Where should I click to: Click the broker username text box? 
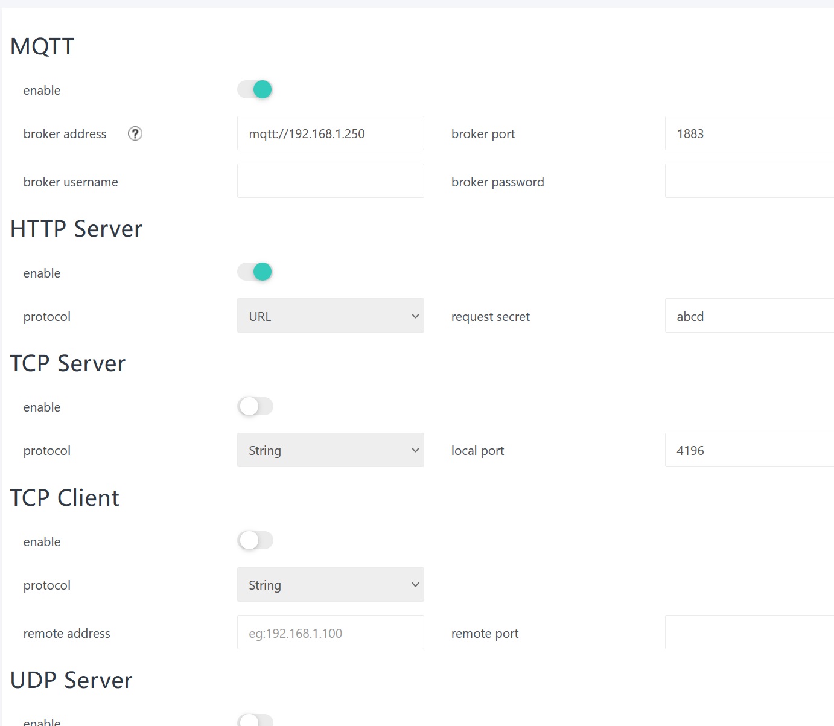(330, 181)
